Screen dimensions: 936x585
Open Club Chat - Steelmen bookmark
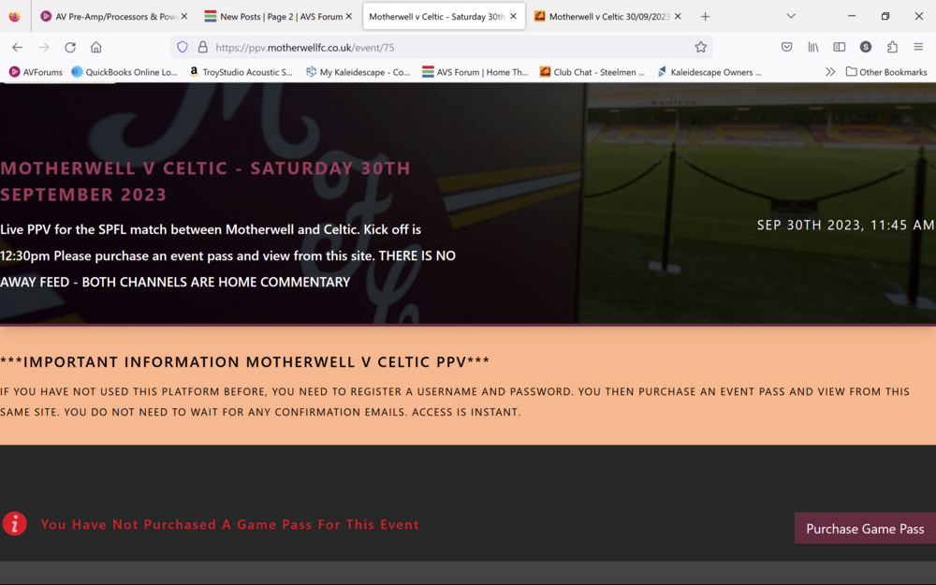(x=592, y=72)
